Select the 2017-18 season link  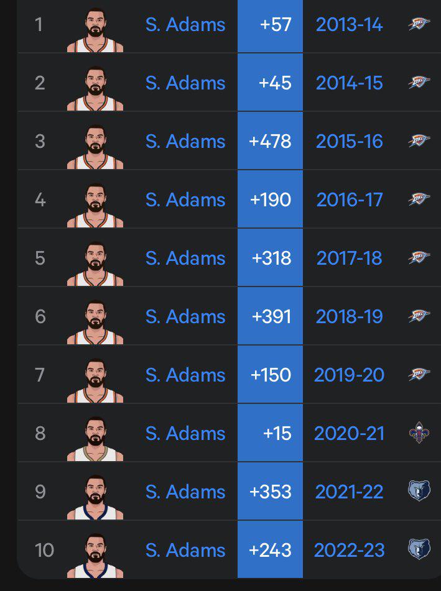(349, 258)
